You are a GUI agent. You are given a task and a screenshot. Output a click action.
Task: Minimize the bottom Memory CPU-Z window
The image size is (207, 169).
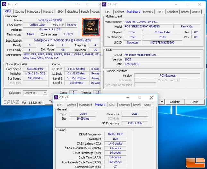pos(128,97)
